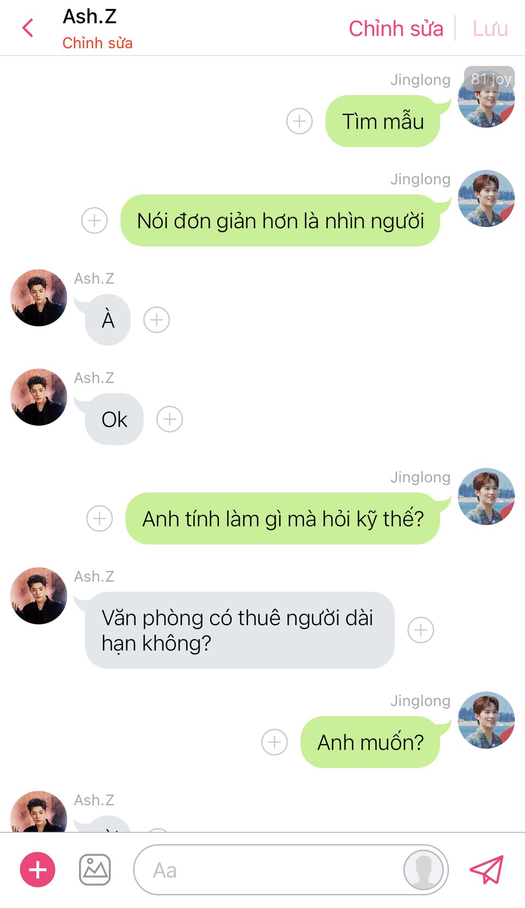Click the pink plus add button
Screen dimensions: 525x908
point(37,870)
